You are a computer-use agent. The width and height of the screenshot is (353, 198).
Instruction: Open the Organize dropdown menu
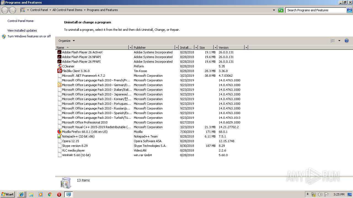pyautogui.click(x=66, y=41)
